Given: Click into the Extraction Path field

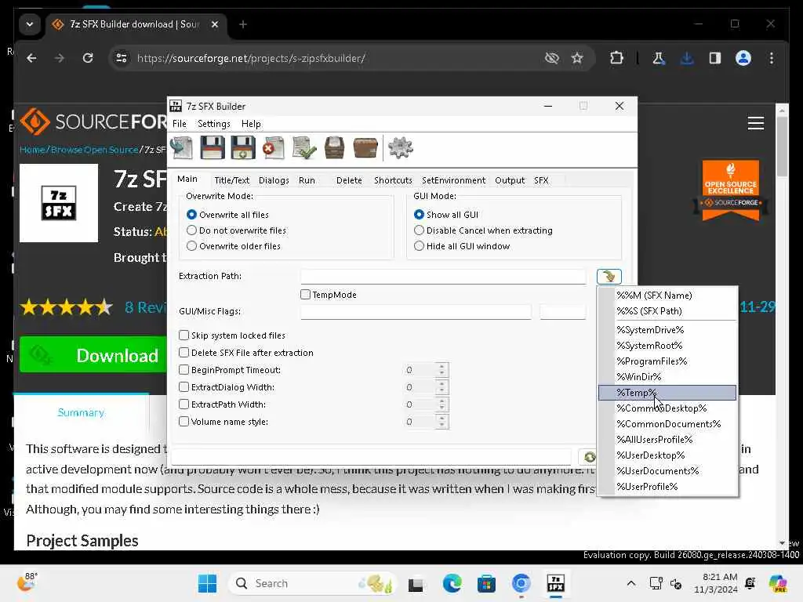Looking at the screenshot, I should pos(443,277).
